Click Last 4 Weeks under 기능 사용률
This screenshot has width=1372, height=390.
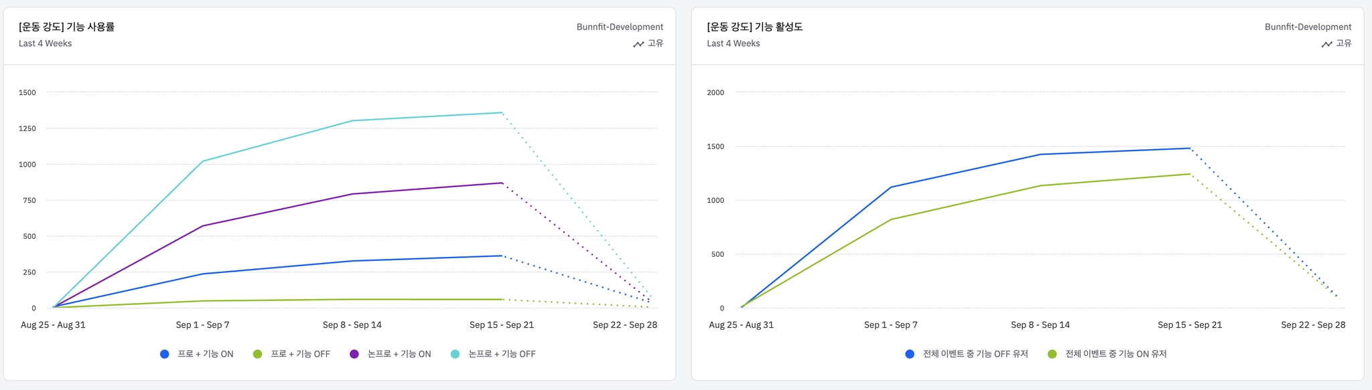coord(45,43)
